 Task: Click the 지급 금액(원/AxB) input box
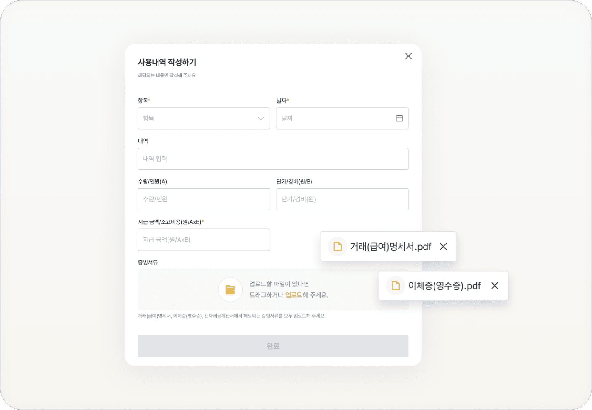[x=204, y=240]
